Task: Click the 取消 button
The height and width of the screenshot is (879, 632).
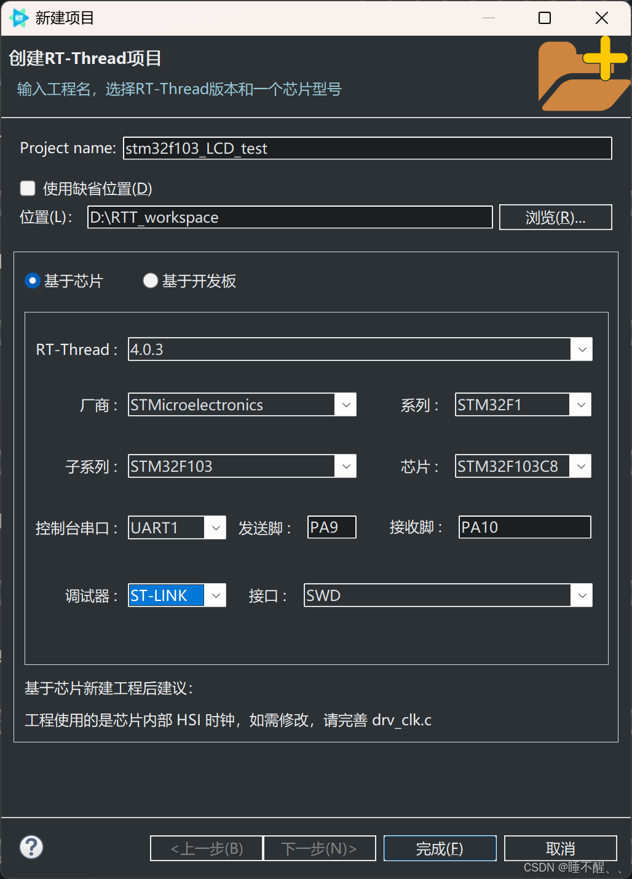Action: pyautogui.click(x=561, y=848)
